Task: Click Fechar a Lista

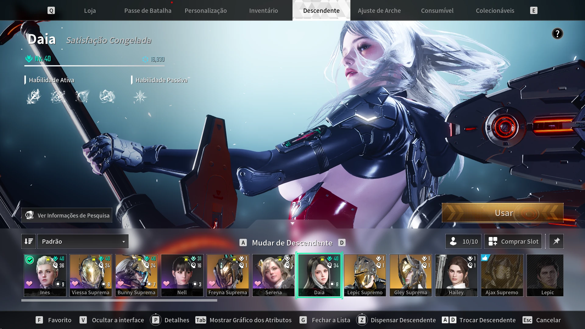Action: pyautogui.click(x=325, y=320)
